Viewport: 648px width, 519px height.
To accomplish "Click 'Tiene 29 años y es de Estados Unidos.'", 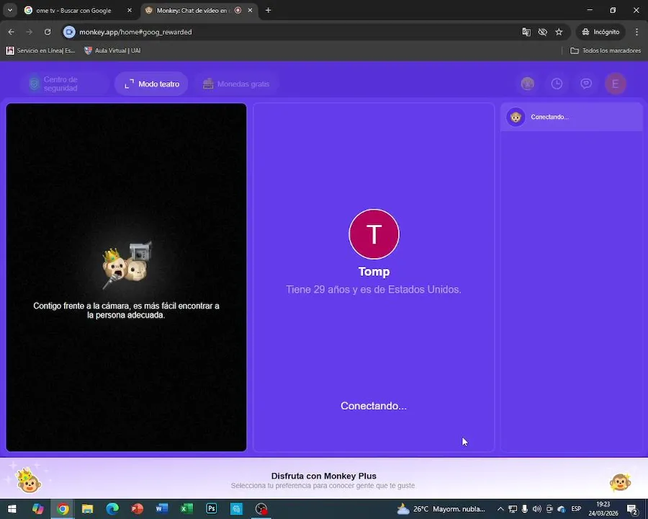I will pyautogui.click(x=374, y=289).
